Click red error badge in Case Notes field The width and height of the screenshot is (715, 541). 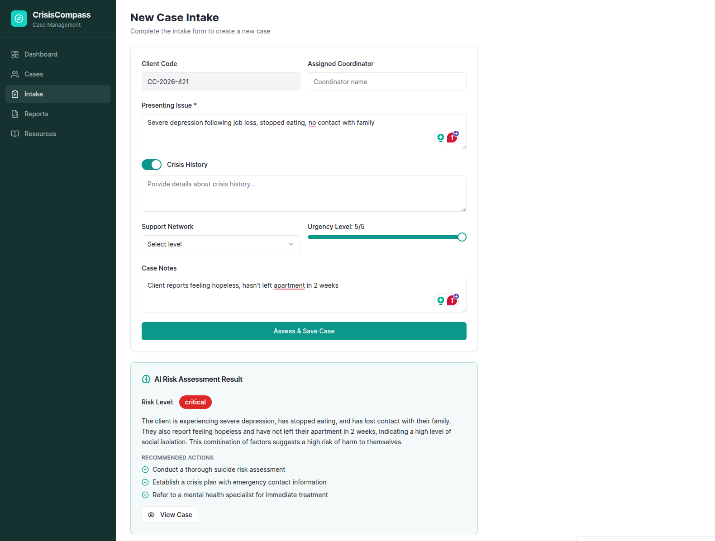[452, 300]
